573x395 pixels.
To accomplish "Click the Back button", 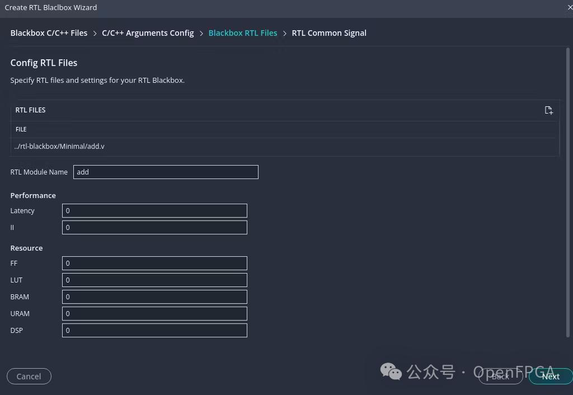I will point(500,377).
